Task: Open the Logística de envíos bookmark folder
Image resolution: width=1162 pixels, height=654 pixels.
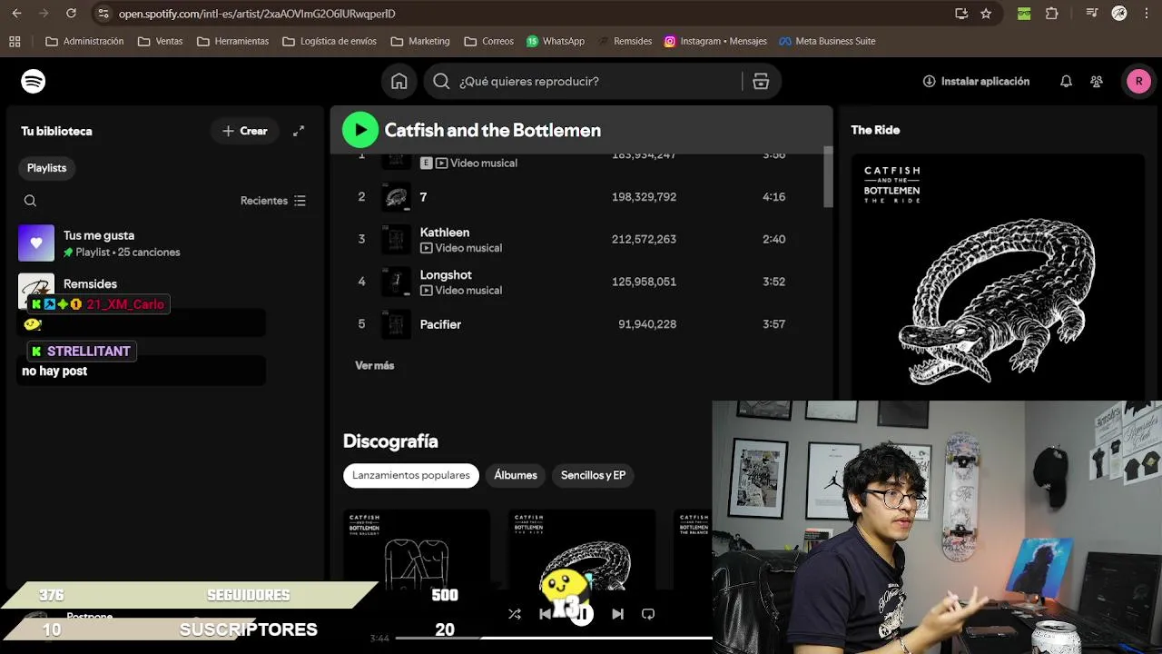Action: coord(330,41)
